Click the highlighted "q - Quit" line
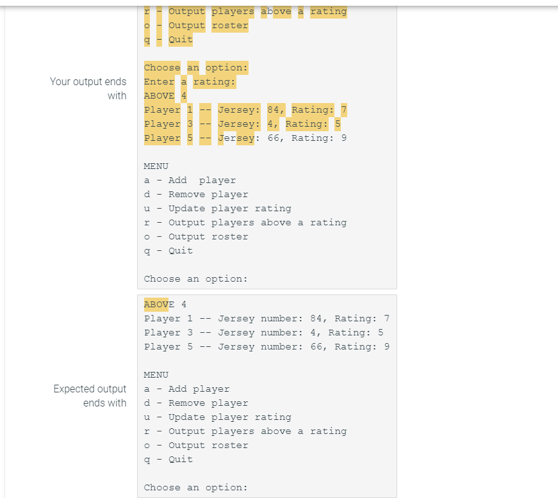The width and height of the screenshot is (558, 498). 168,40
